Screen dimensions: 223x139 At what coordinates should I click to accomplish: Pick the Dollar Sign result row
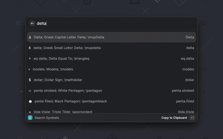(x=111, y=80)
